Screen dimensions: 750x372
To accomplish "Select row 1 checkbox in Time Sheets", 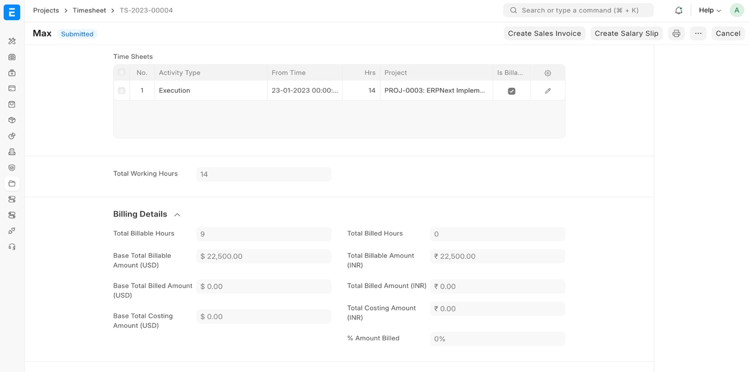I will click(x=121, y=91).
